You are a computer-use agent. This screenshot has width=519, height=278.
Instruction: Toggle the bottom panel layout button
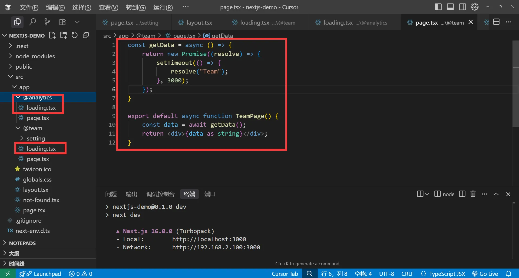[x=450, y=7]
